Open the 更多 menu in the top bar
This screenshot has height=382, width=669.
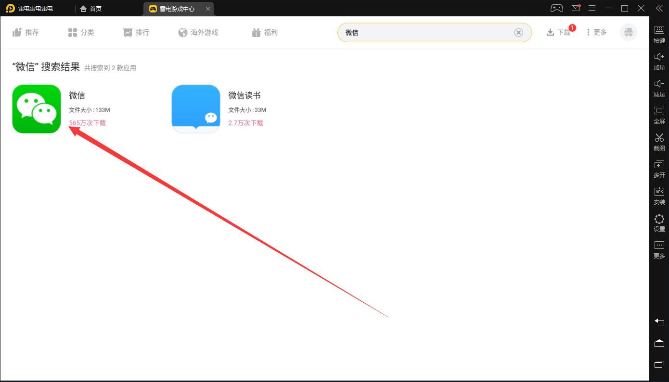click(x=596, y=32)
